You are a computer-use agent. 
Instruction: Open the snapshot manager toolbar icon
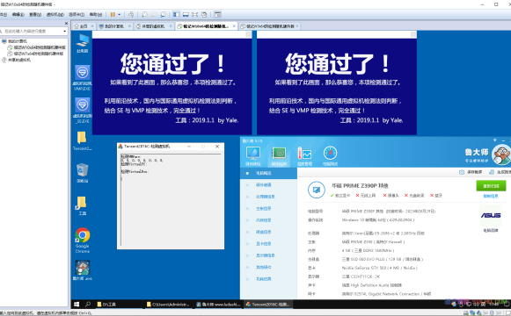pyautogui.click(x=164, y=14)
